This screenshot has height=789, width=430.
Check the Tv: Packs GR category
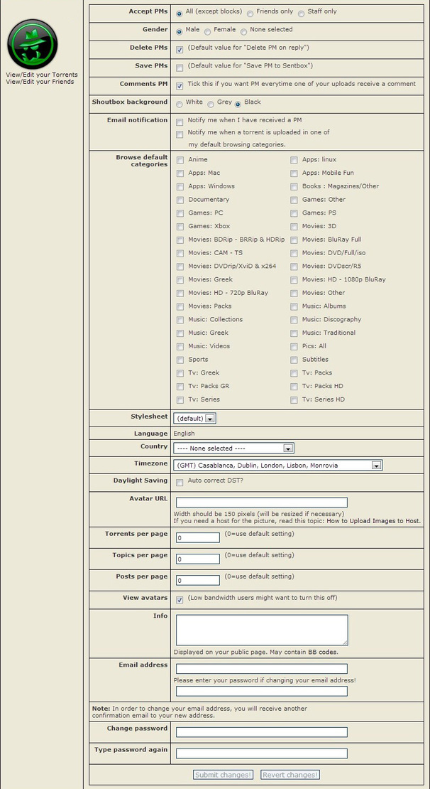(180, 387)
